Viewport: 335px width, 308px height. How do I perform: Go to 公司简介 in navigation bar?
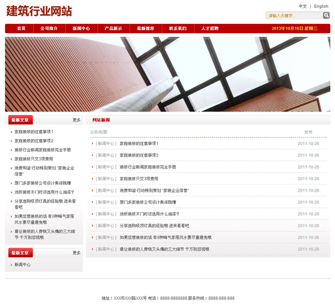pyautogui.click(x=49, y=28)
